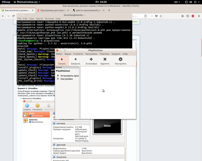The image size is (202, 161).
Task: Open terminal Help menu
Action: (58, 19)
